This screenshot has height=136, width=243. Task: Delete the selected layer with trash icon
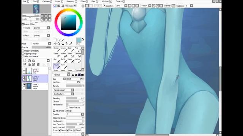(38, 65)
